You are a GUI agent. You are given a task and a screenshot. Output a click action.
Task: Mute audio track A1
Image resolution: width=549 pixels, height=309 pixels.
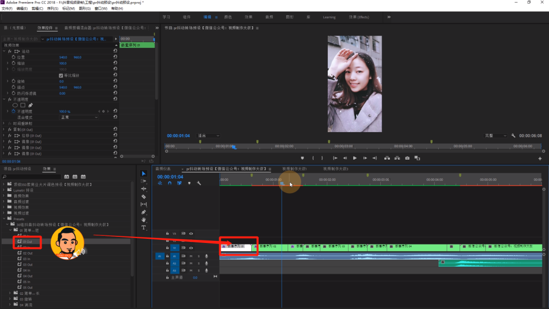coord(191,256)
